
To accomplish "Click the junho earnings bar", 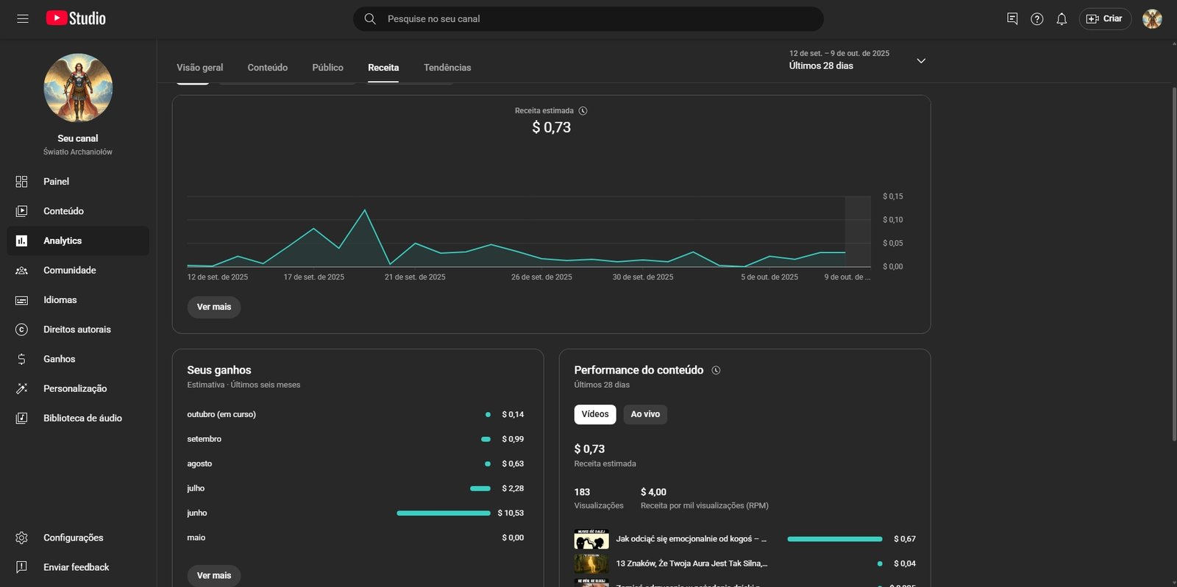I will (443, 513).
